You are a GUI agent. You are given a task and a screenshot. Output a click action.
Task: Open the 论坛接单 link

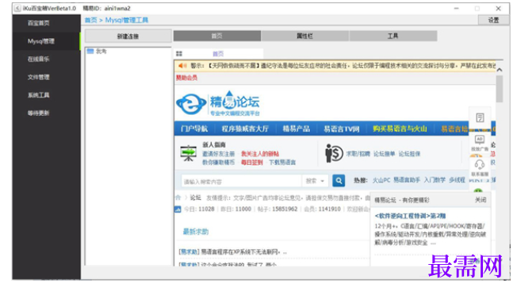click(x=384, y=154)
